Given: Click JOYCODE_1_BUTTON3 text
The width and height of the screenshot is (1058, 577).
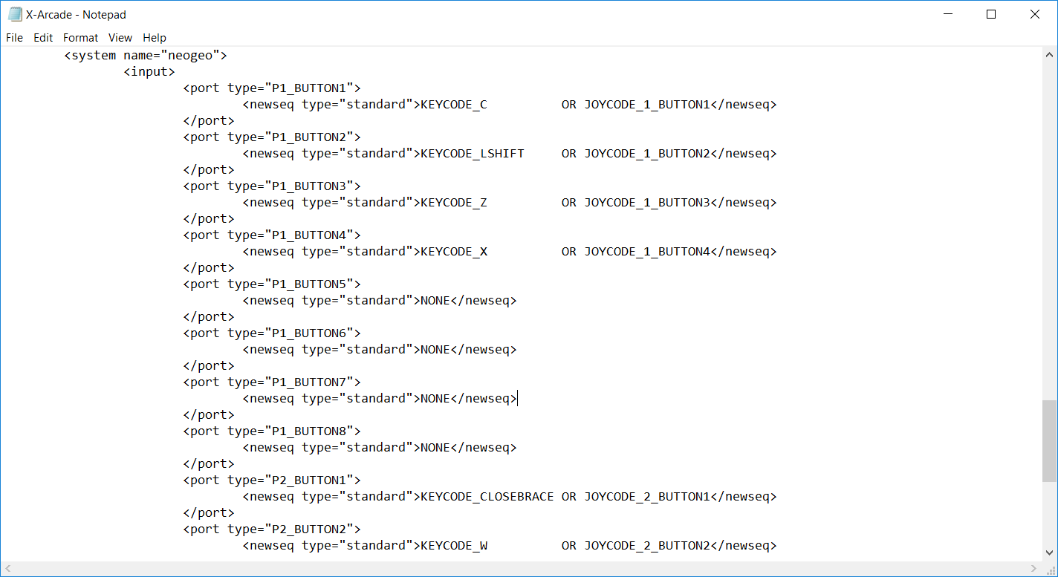Looking at the screenshot, I should 647,202.
